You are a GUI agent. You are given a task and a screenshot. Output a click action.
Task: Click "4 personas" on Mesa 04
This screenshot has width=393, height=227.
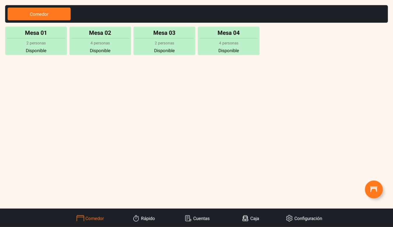[229, 43]
